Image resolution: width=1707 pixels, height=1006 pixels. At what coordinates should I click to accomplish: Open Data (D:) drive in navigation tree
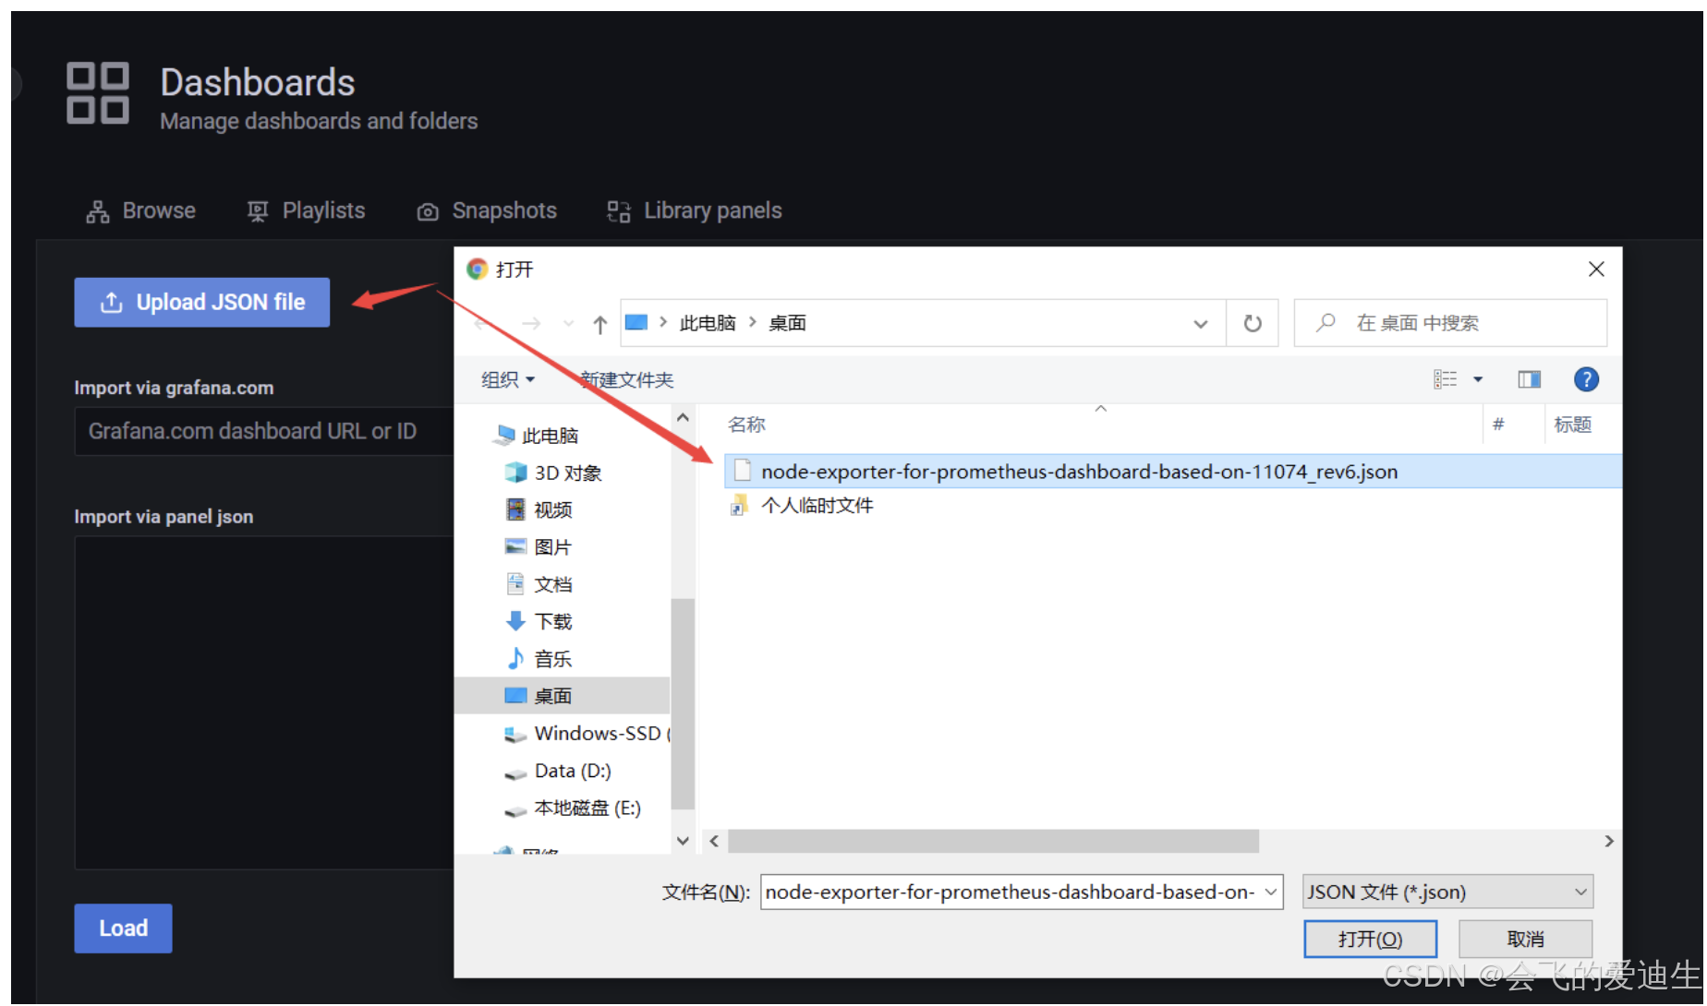coord(558,771)
